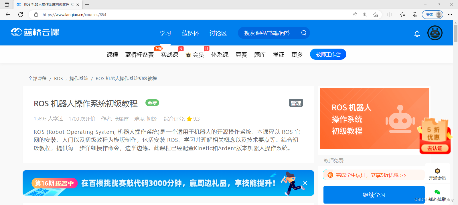Click the 操作系统 breadcrumb link

click(79, 78)
